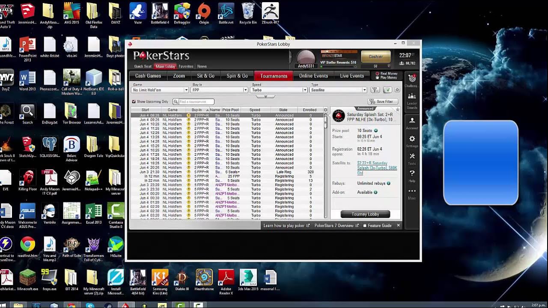Image resolution: width=548 pixels, height=308 pixels.
Task: Sort the list by the Start column
Action: tap(145, 110)
